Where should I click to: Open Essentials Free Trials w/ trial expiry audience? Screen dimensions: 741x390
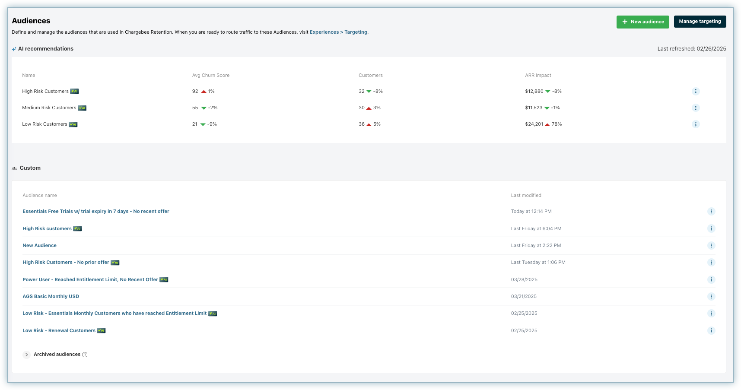coord(96,211)
